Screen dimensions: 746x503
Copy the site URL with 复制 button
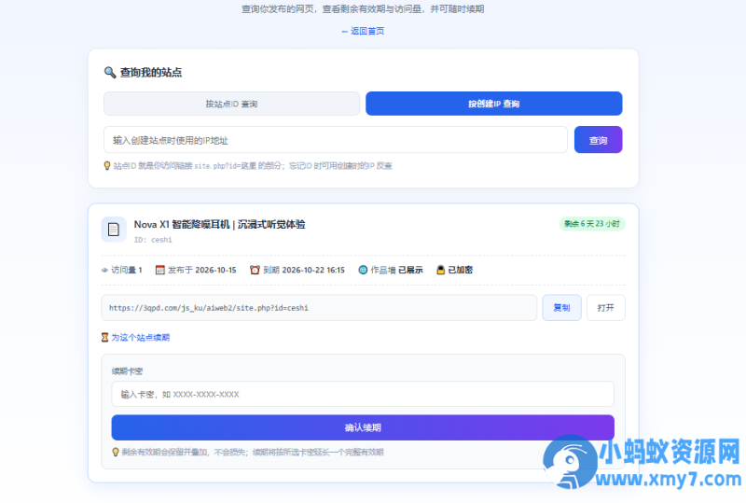pyautogui.click(x=562, y=308)
